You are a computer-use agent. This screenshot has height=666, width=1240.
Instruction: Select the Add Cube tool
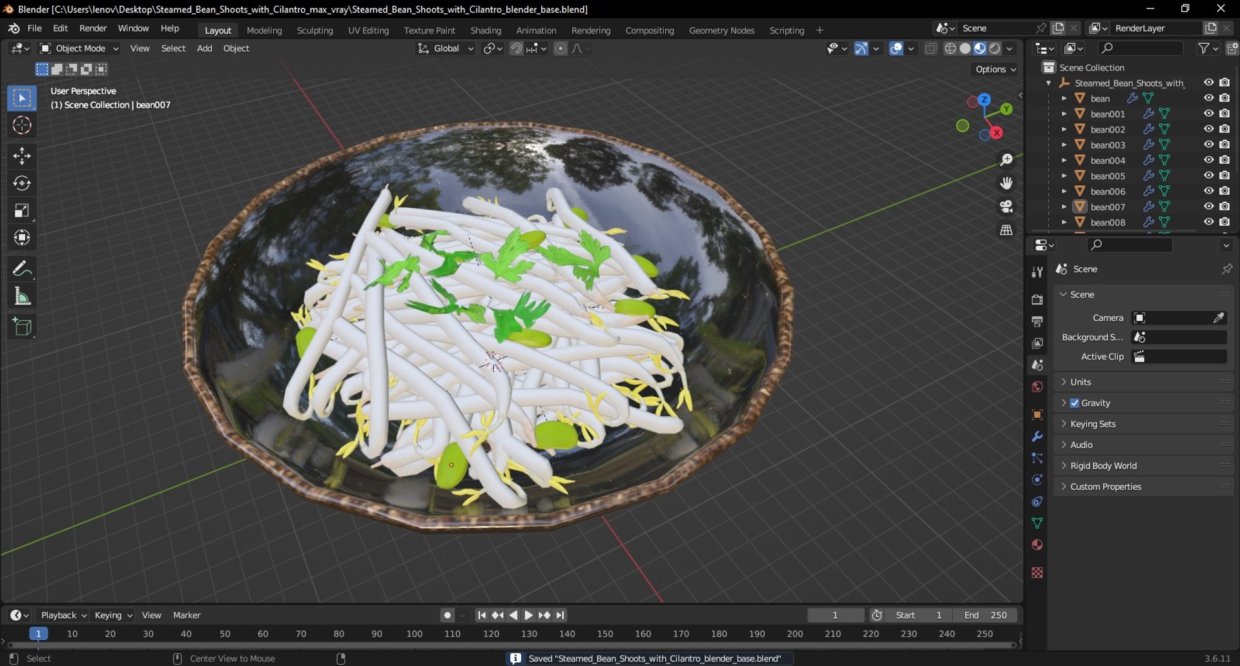(22, 327)
